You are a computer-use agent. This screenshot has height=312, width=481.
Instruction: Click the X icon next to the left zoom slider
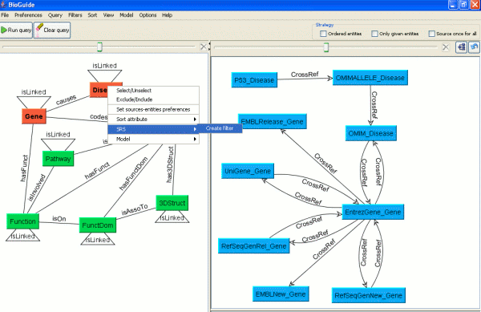(204, 47)
